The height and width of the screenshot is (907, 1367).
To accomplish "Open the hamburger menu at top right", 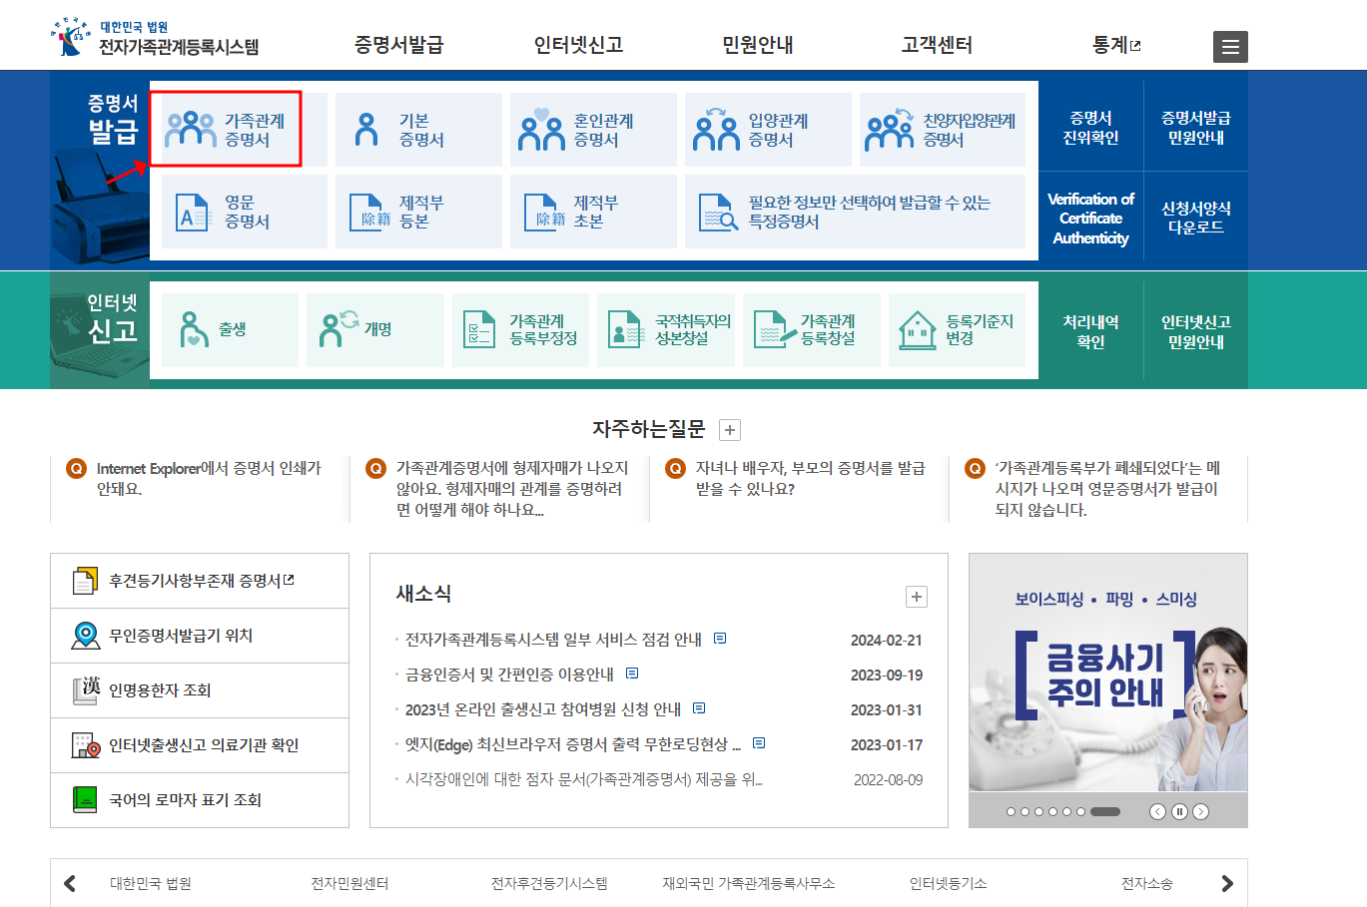I will pos(1230,46).
